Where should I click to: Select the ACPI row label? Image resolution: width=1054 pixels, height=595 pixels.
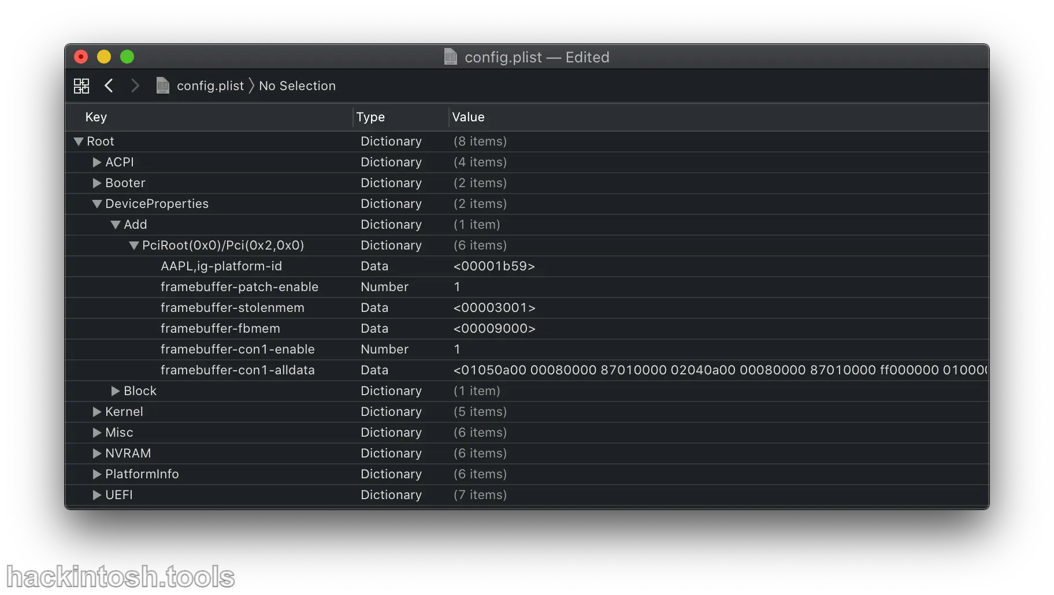coord(120,162)
